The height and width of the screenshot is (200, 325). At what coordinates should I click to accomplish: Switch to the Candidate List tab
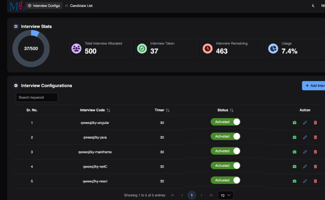coord(79,6)
